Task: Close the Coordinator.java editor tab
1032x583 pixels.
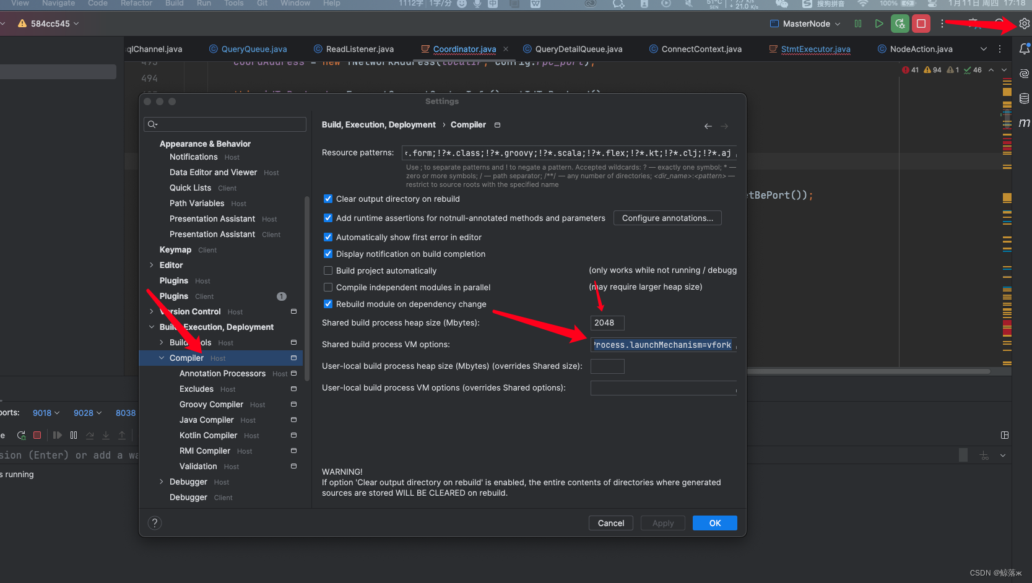Action: click(x=506, y=49)
